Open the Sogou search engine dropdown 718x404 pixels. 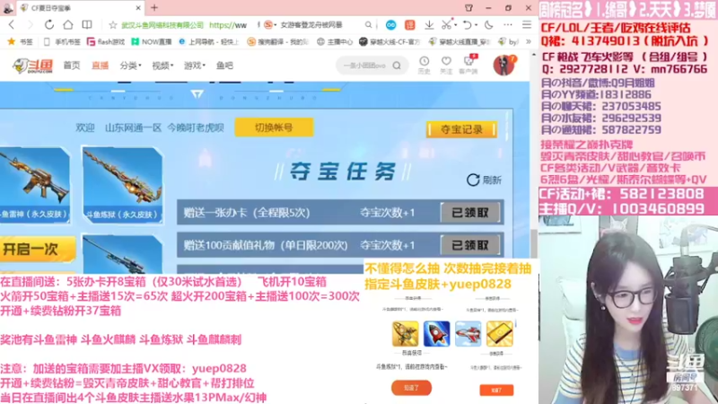click(x=270, y=25)
